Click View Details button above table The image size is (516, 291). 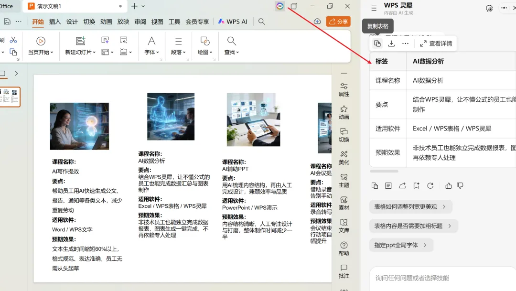[436, 43]
